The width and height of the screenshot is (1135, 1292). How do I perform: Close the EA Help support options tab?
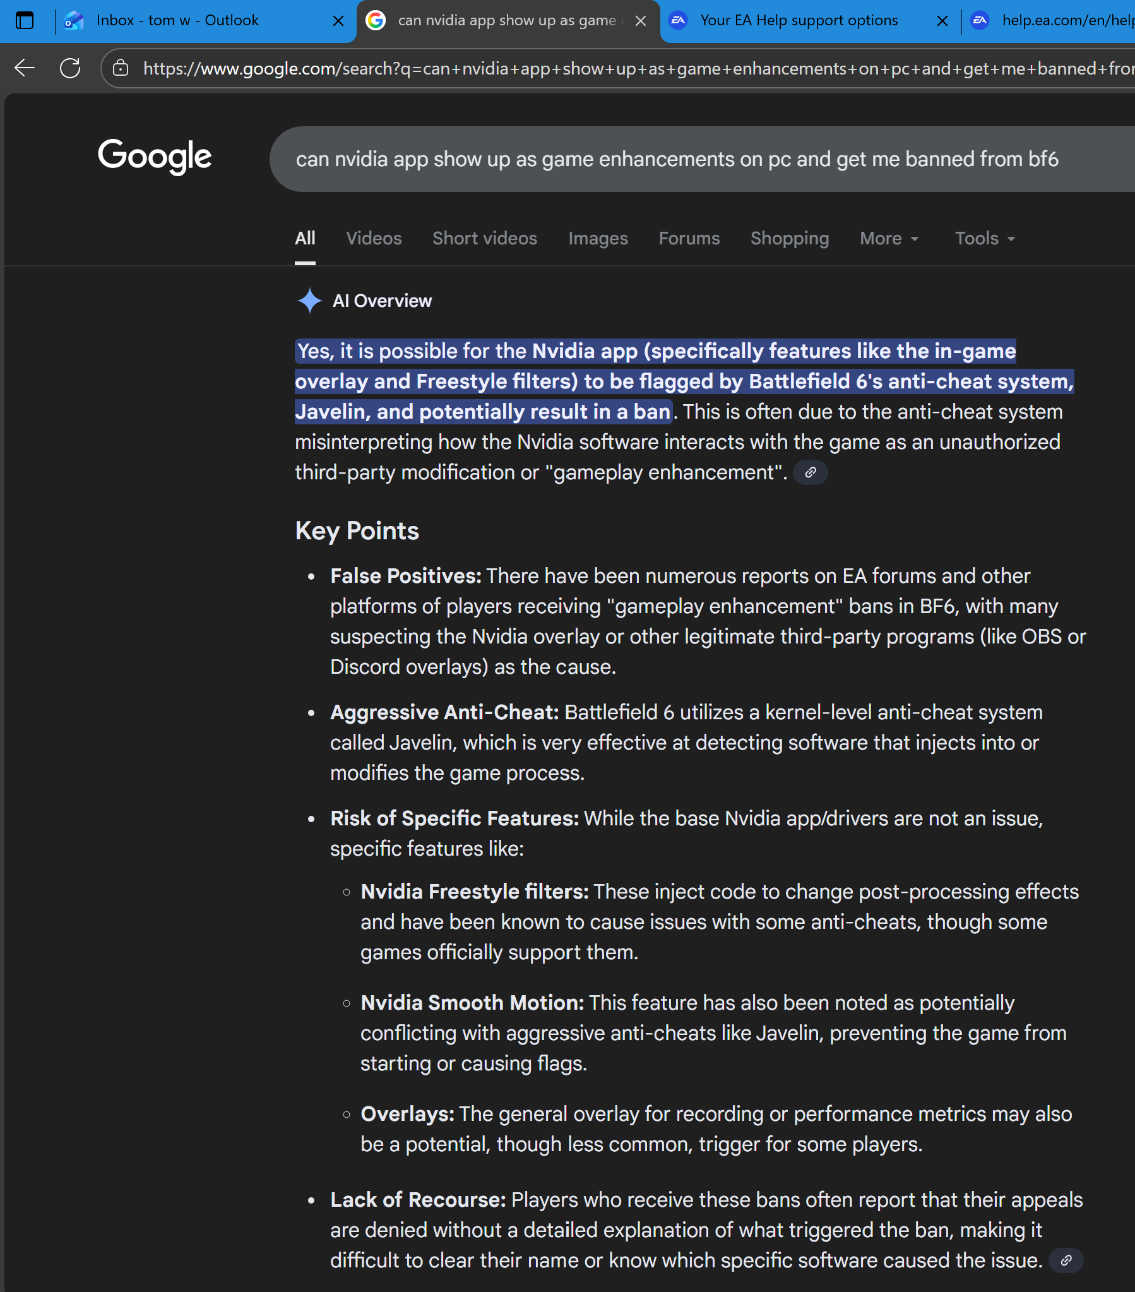(942, 21)
